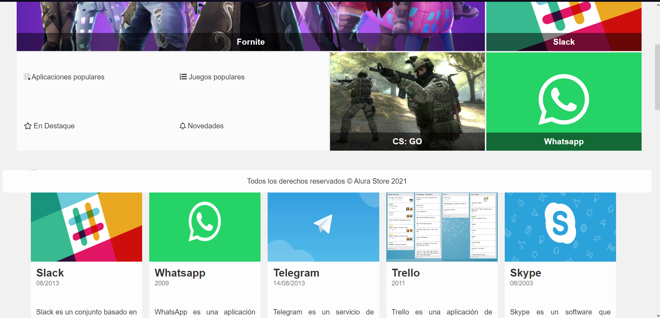Open the Fornite banner tile

click(x=251, y=26)
